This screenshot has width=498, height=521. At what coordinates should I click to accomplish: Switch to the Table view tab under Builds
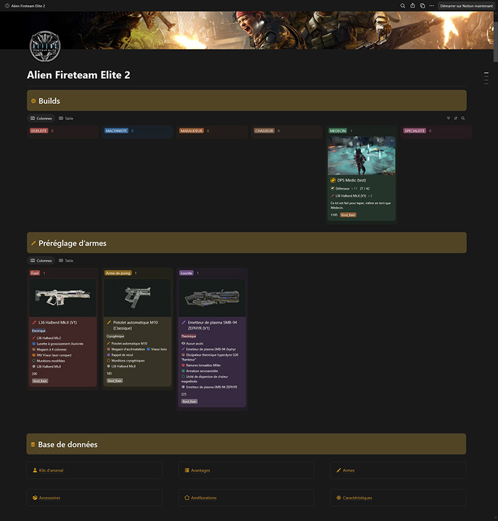click(x=66, y=118)
